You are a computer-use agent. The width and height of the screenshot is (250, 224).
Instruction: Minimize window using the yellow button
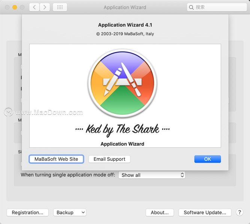[x=15, y=7]
